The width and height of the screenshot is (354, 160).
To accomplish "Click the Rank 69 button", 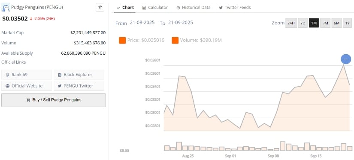I will click(27, 75).
